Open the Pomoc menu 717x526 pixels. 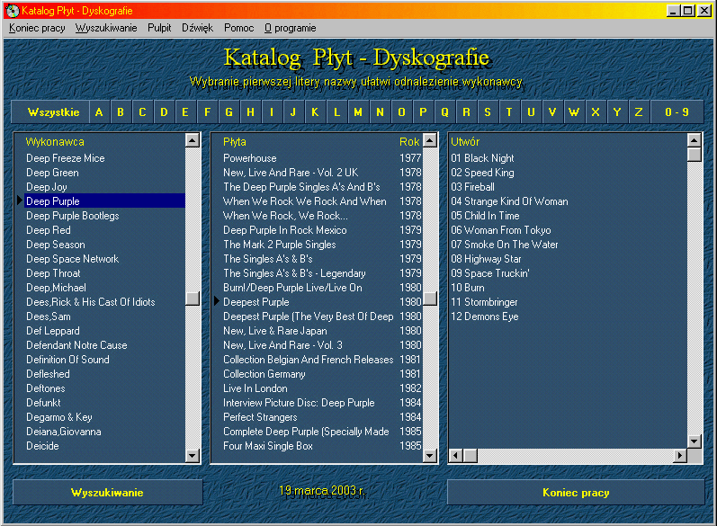click(x=238, y=28)
